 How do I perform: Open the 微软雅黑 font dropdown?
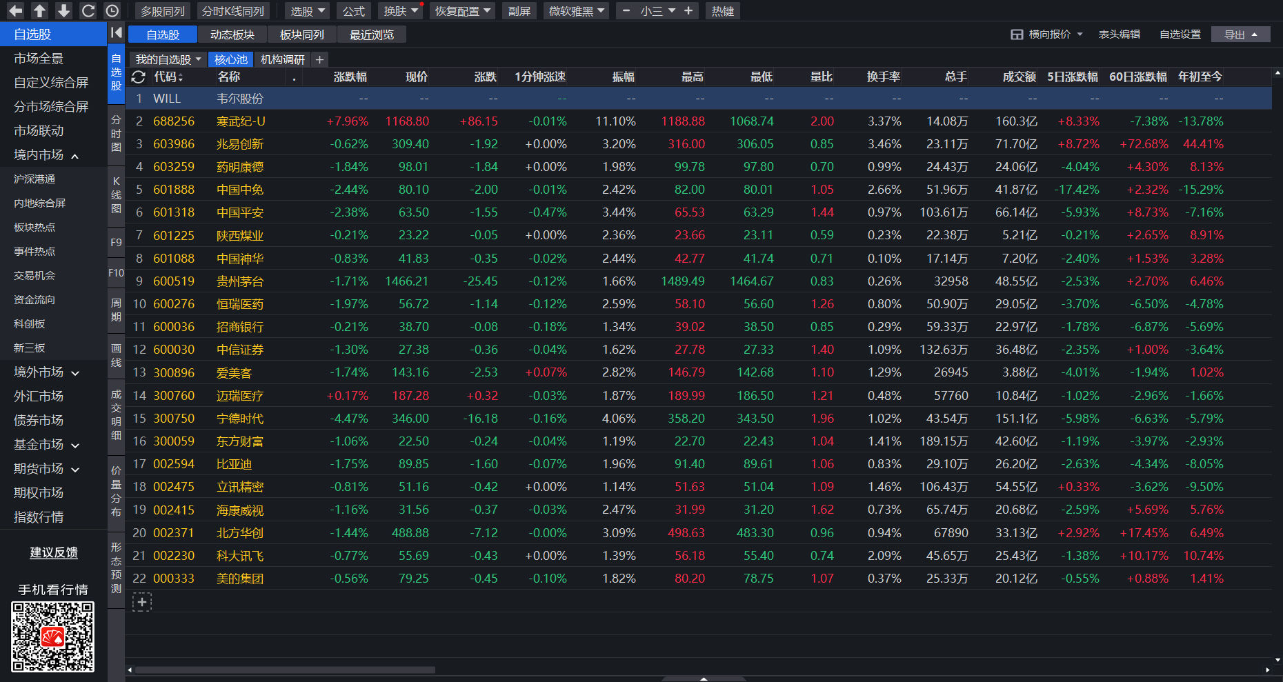click(x=576, y=11)
